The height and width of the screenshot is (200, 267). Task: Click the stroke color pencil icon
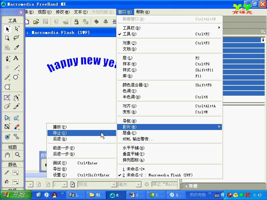[x=6, y=172]
